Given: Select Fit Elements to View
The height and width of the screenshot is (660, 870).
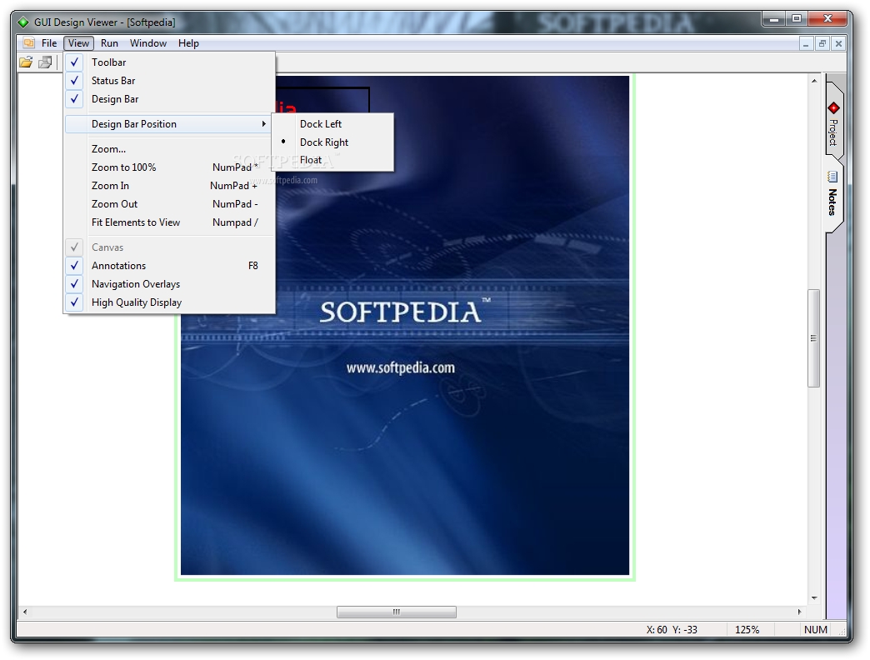Looking at the screenshot, I should pos(170,222).
